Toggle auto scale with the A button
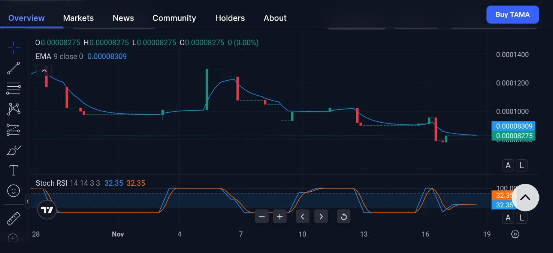This screenshot has height=253, width=553. [x=508, y=165]
